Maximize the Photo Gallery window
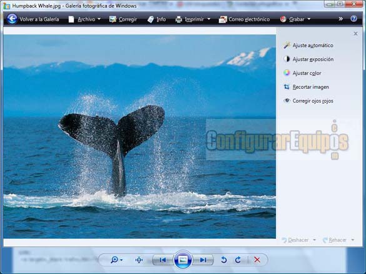 click(340, 4)
